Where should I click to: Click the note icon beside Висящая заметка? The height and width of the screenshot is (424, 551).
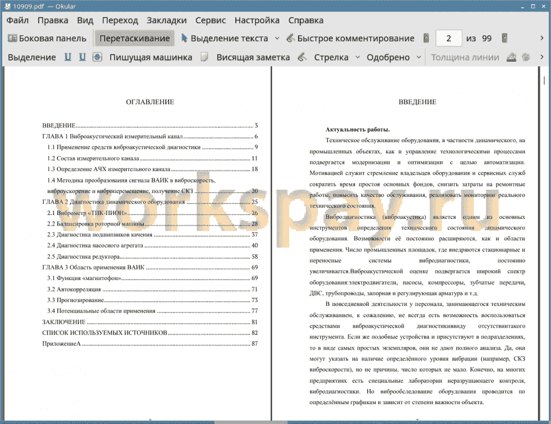tap(204, 57)
